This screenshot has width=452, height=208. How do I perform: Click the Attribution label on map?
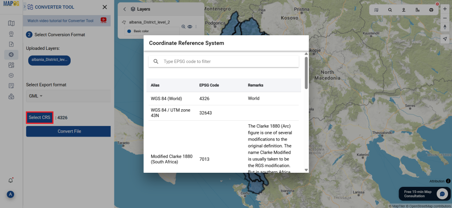coord(437,181)
